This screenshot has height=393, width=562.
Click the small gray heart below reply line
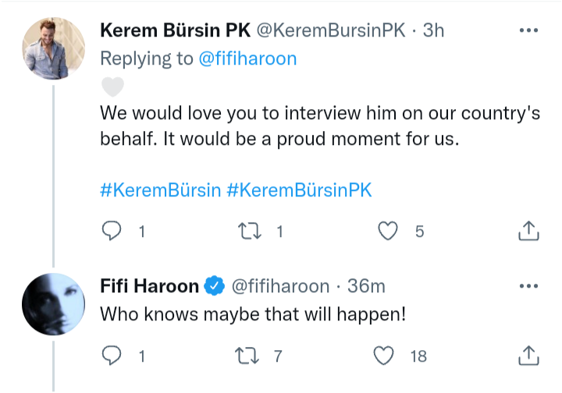(113, 85)
